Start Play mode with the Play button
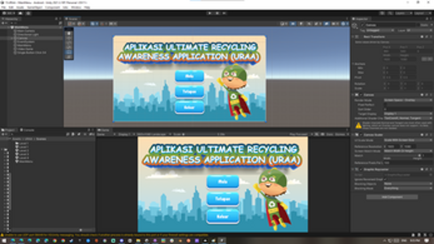Image resolution: width=434 pixels, height=244 pixels. 209,13
